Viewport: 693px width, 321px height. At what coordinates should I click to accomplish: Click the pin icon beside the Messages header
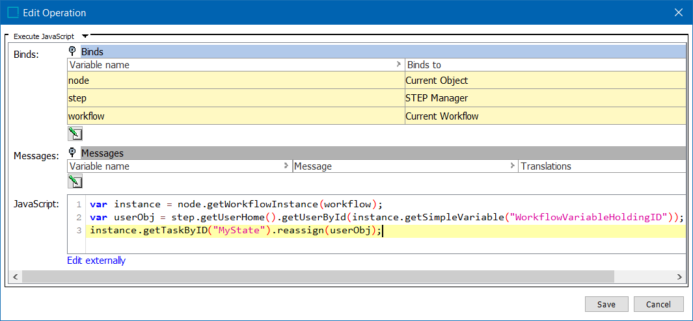point(74,153)
